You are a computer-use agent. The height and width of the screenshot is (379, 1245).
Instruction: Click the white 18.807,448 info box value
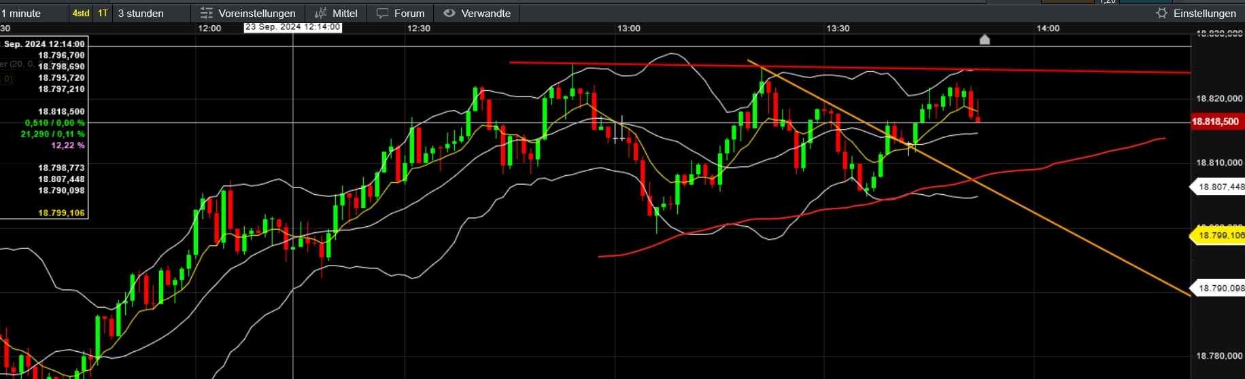(x=61, y=179)
